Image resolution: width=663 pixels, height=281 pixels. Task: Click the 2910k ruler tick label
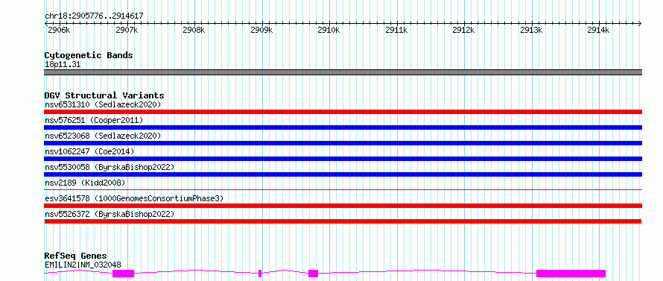pos(329,31)
